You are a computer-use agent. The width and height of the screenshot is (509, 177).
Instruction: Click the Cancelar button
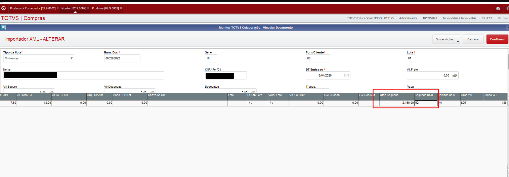(x=473, y=39)
